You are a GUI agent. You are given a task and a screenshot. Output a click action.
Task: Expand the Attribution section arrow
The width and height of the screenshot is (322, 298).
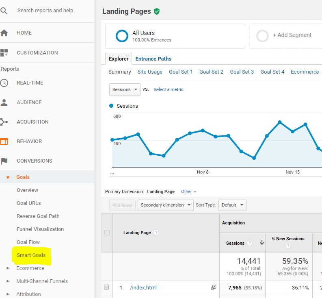click(8, 294)
